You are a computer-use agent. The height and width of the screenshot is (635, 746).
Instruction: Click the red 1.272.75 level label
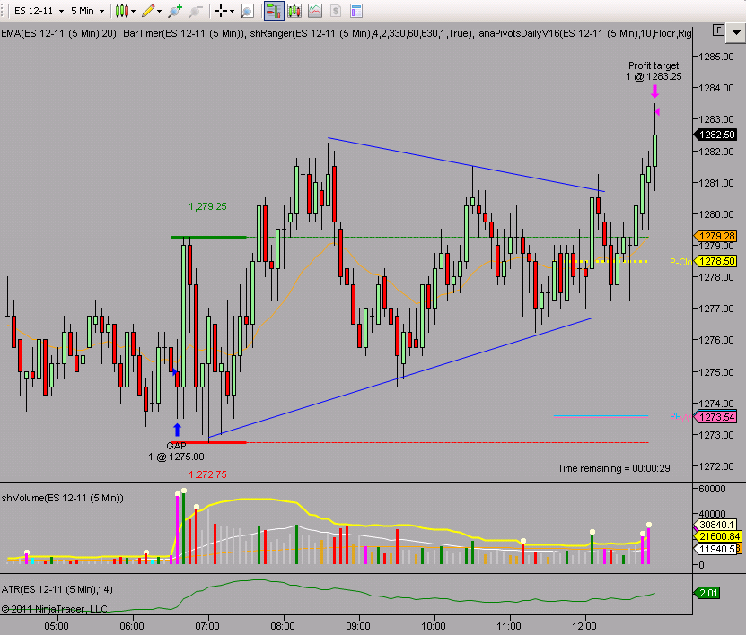pos(207,474)
